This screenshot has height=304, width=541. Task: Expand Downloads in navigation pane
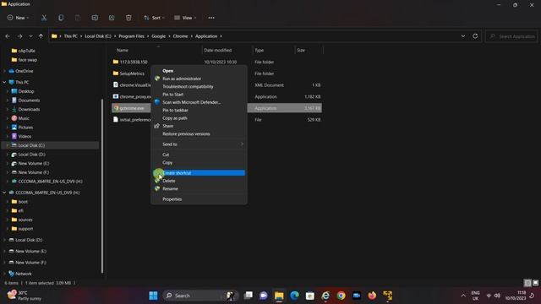click(8, 109)
